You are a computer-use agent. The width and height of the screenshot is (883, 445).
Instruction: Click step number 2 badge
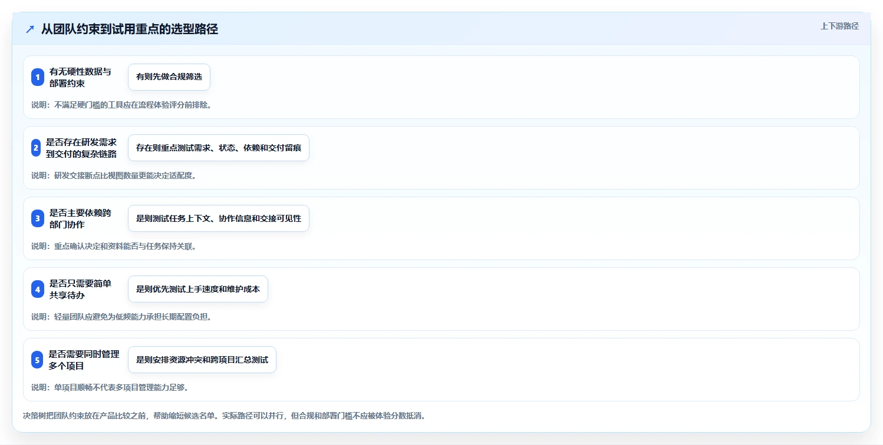coord(36,148)
